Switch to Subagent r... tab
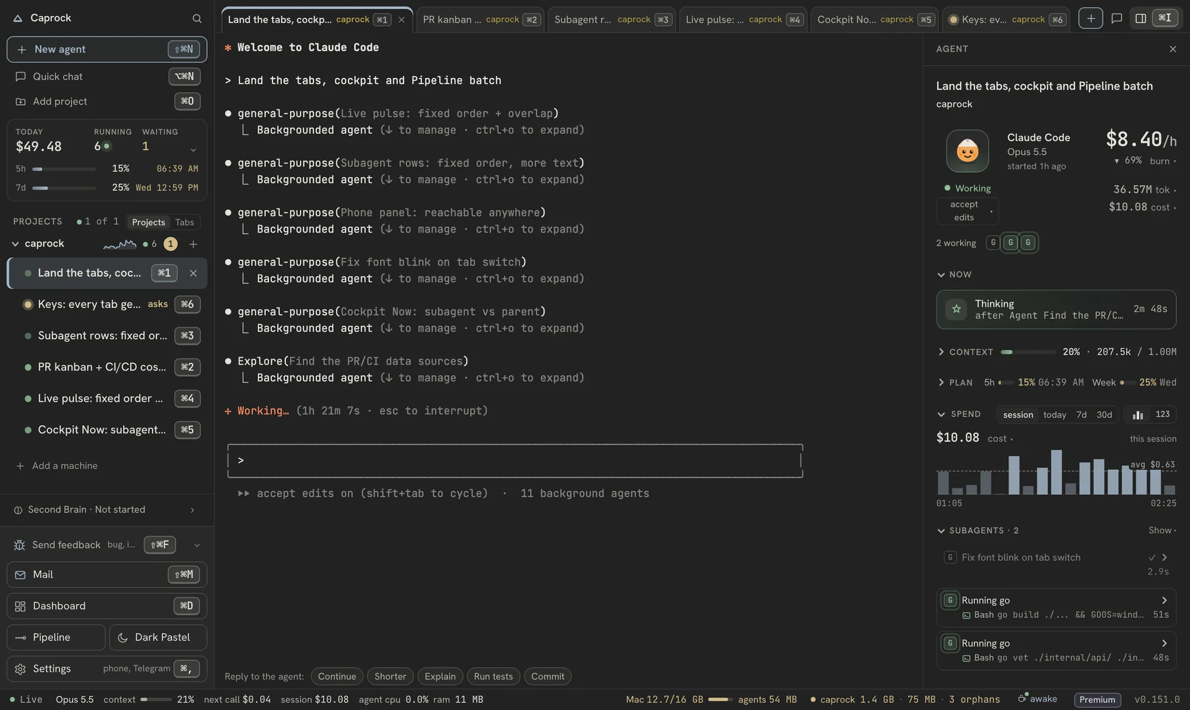The height and width of the screenshot is (710, 1190). (x=612, y=20)
